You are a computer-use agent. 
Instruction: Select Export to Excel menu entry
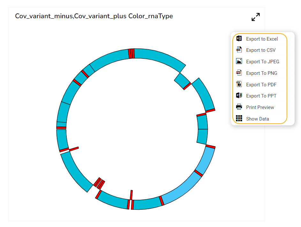262,39
